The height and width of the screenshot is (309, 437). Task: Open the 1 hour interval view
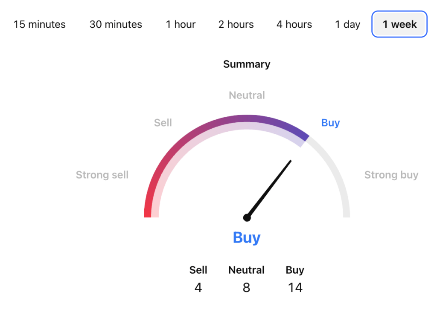click(x=180, y=24)
